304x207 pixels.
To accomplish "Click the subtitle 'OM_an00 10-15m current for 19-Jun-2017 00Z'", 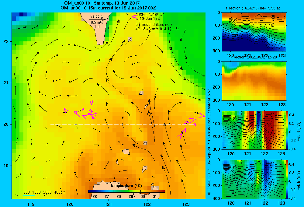I will click(x=108, y=8).
